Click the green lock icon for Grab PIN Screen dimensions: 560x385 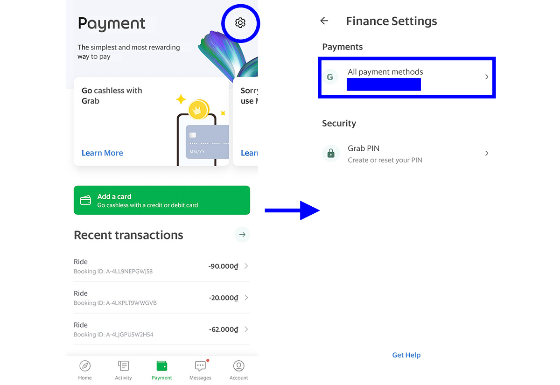331,153
